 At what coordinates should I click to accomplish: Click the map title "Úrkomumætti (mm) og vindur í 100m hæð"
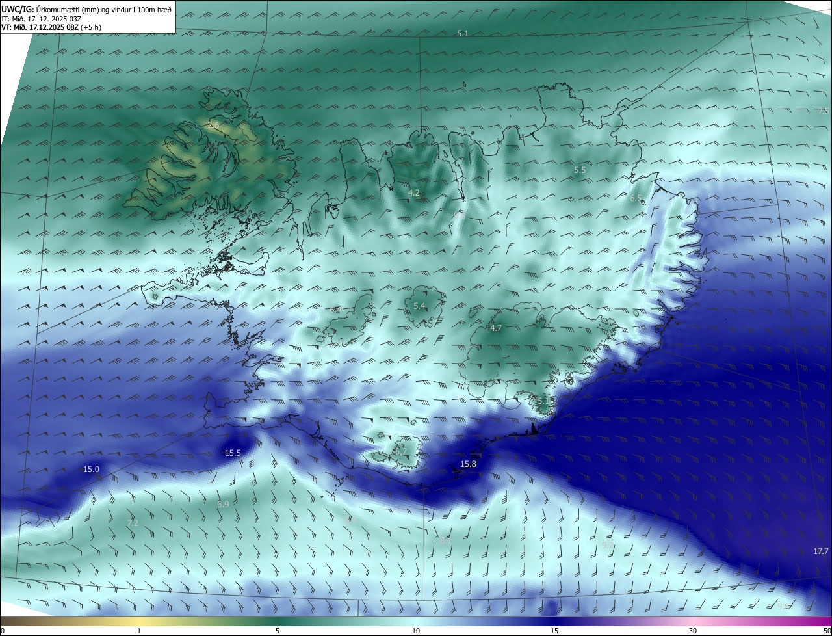click(x=104, y=9)
